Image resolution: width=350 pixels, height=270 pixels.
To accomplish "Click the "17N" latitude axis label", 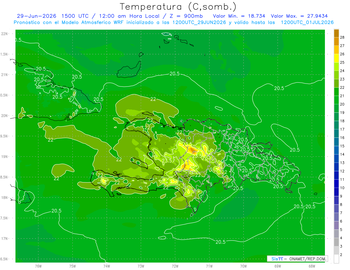I will [5, 239].
